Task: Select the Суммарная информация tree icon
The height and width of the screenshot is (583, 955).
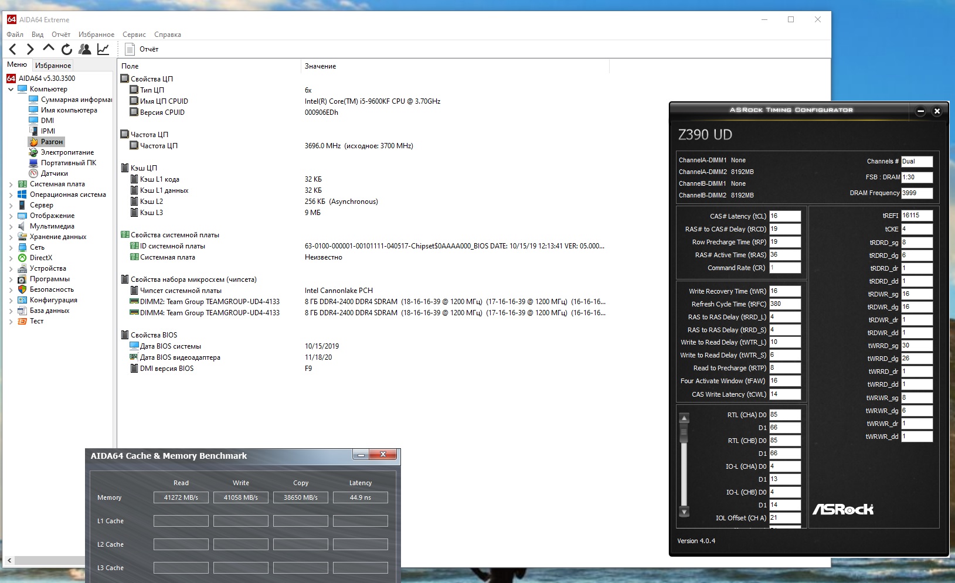Action: tap(33, 100)
